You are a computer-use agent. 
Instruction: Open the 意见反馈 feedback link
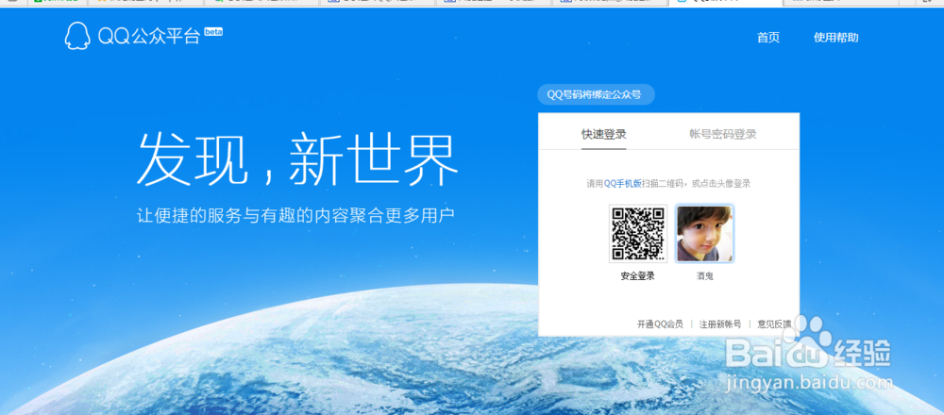click(x=774, y=324)
